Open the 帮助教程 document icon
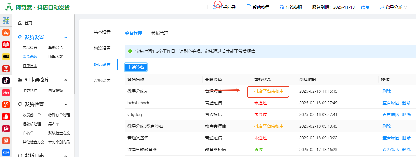Screen dimensions: 416x157 (x=249, y=7)
